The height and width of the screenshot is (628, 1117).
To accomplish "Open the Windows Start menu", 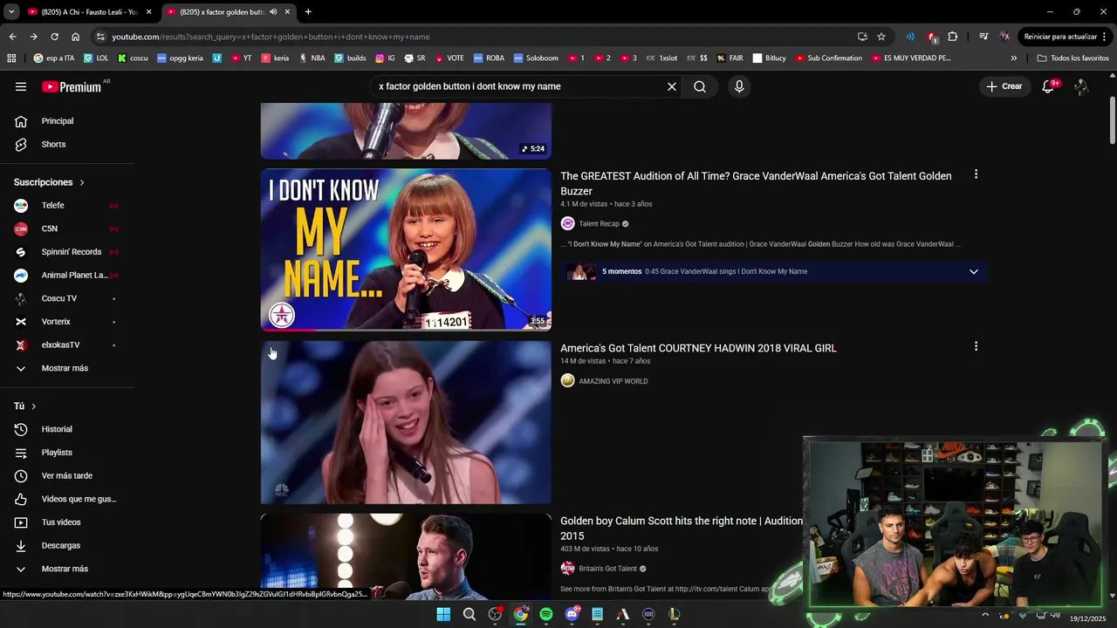I will pyautogui.click(x=443, y=614).
